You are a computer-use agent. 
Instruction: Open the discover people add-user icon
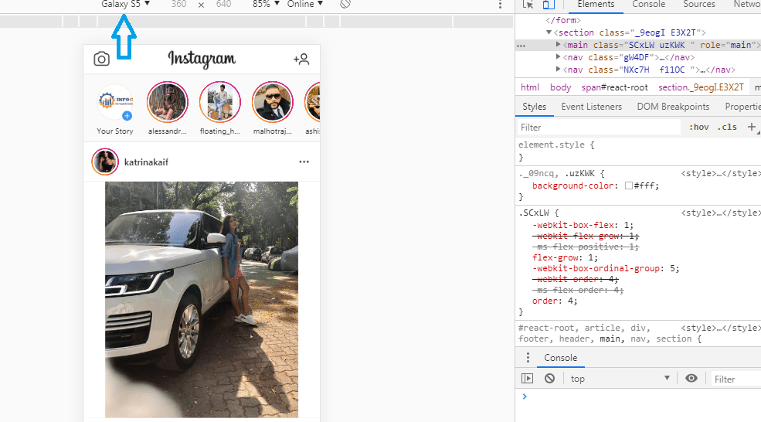click(301, 59)
